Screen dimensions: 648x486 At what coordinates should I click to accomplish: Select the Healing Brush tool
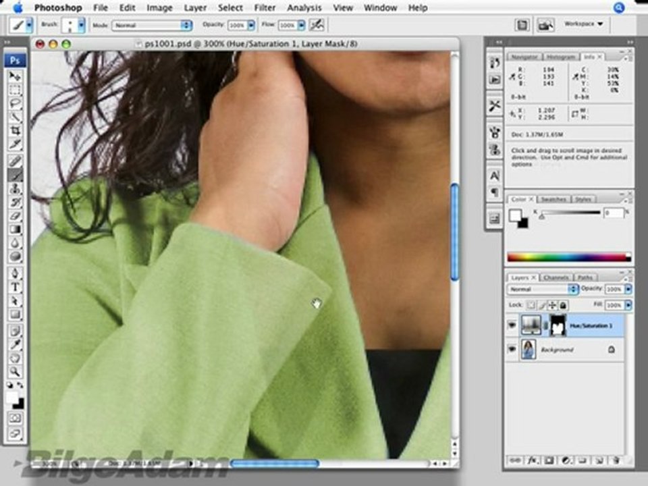15,161
